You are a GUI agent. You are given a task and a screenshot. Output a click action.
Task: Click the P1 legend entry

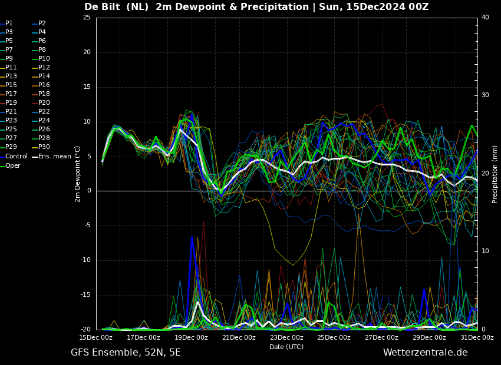tap(7, 24)
